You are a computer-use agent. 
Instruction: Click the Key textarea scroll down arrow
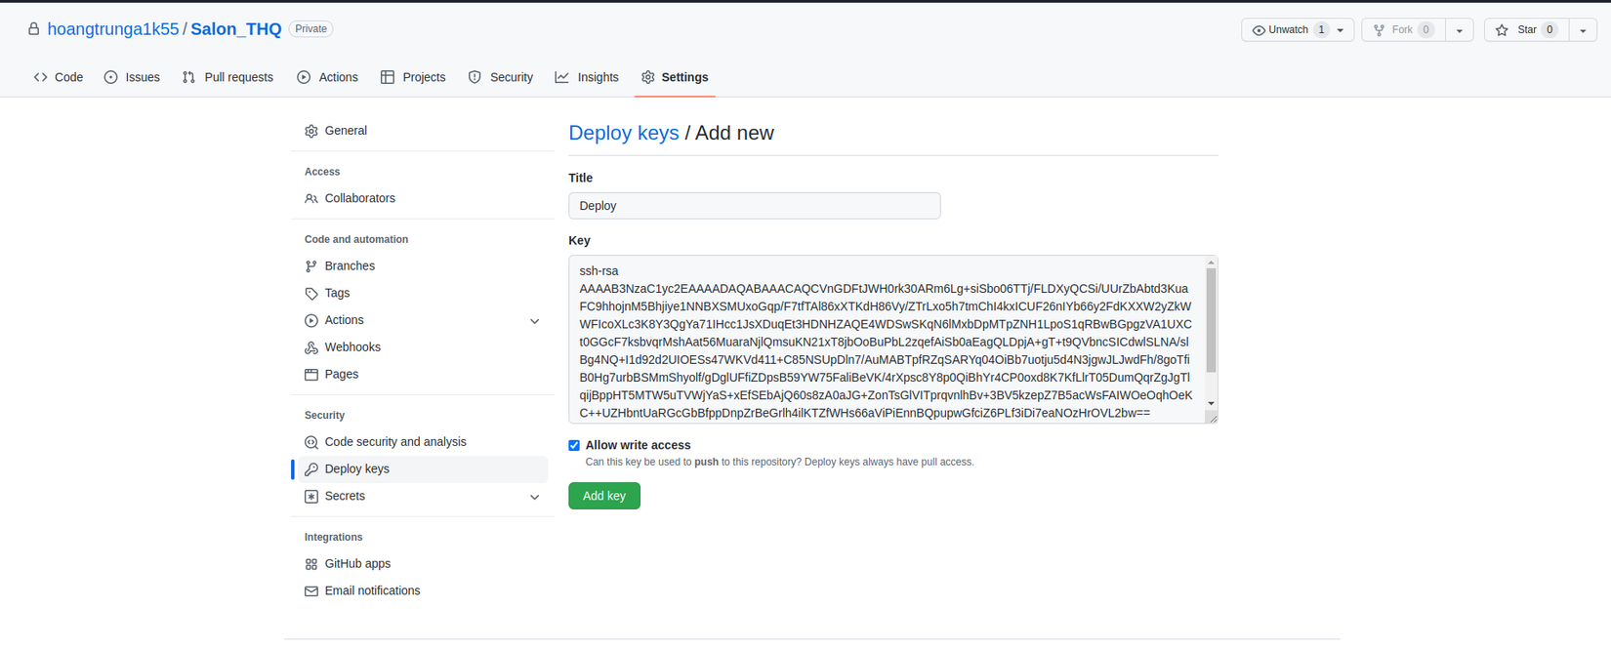click(1211, 404)
